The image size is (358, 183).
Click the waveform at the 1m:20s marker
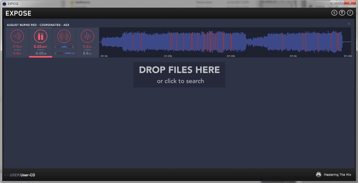point(168,42)
